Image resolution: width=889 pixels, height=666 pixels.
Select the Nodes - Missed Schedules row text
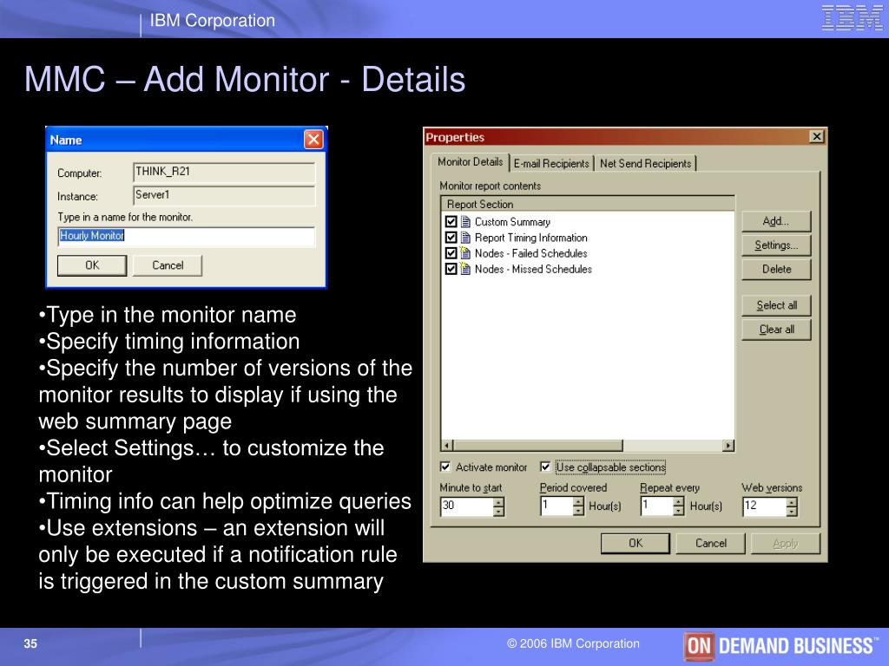(x=533, y=270)
